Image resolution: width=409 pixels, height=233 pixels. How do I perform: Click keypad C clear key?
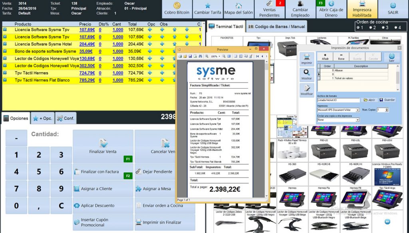[61, 205]
